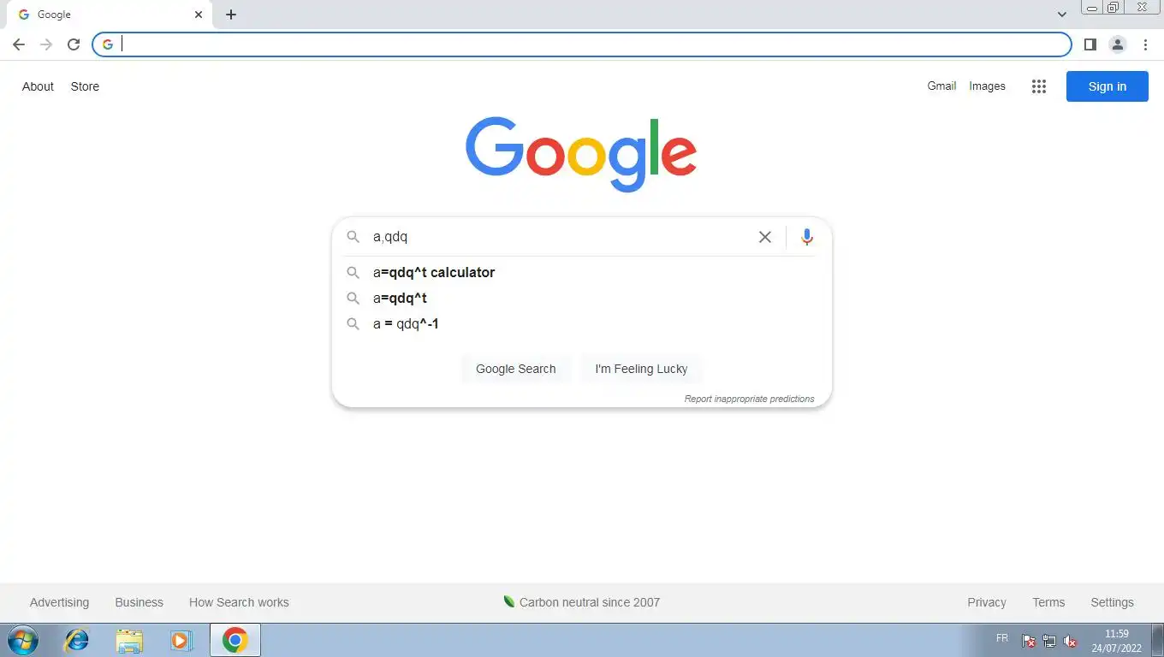This screenshot has width=1164, height=657.
Task: Open the Business footer link
Action: (x=139, y=602)
